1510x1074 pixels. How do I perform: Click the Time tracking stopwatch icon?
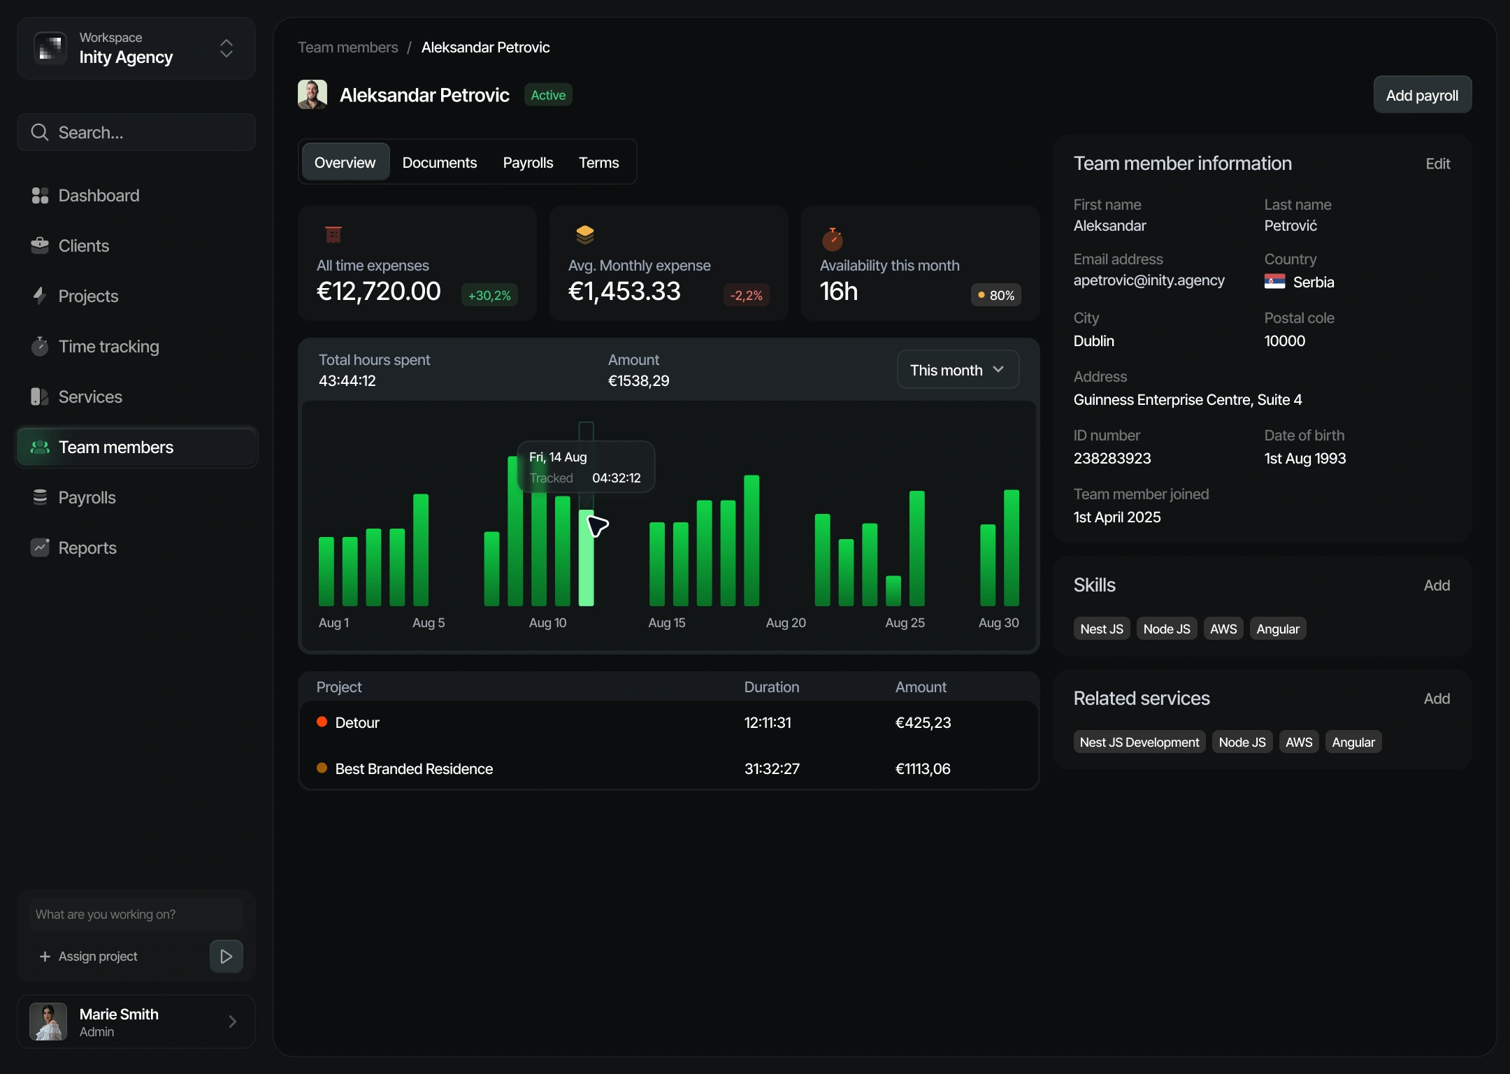click(40, 346)
